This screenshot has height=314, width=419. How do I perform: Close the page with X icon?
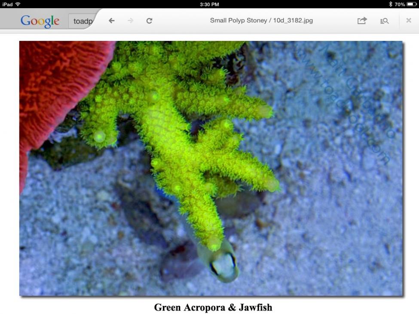(x=409, y=20)
